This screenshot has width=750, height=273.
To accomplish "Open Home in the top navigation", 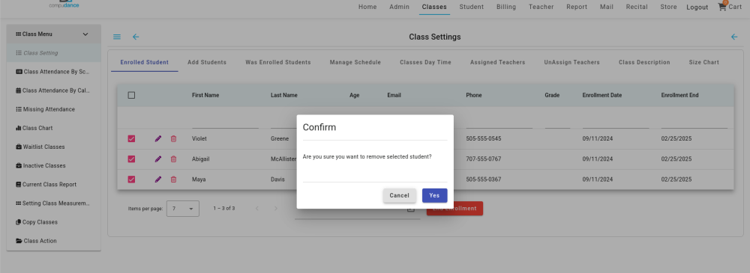I will [x=367, y=7].
